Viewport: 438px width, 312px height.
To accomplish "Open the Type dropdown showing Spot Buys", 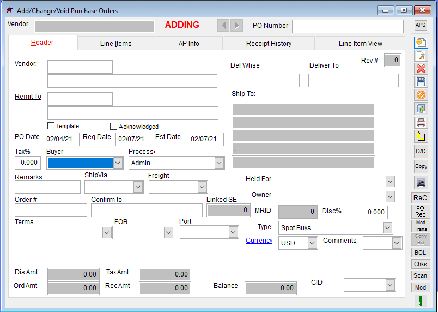I will 387,227.
